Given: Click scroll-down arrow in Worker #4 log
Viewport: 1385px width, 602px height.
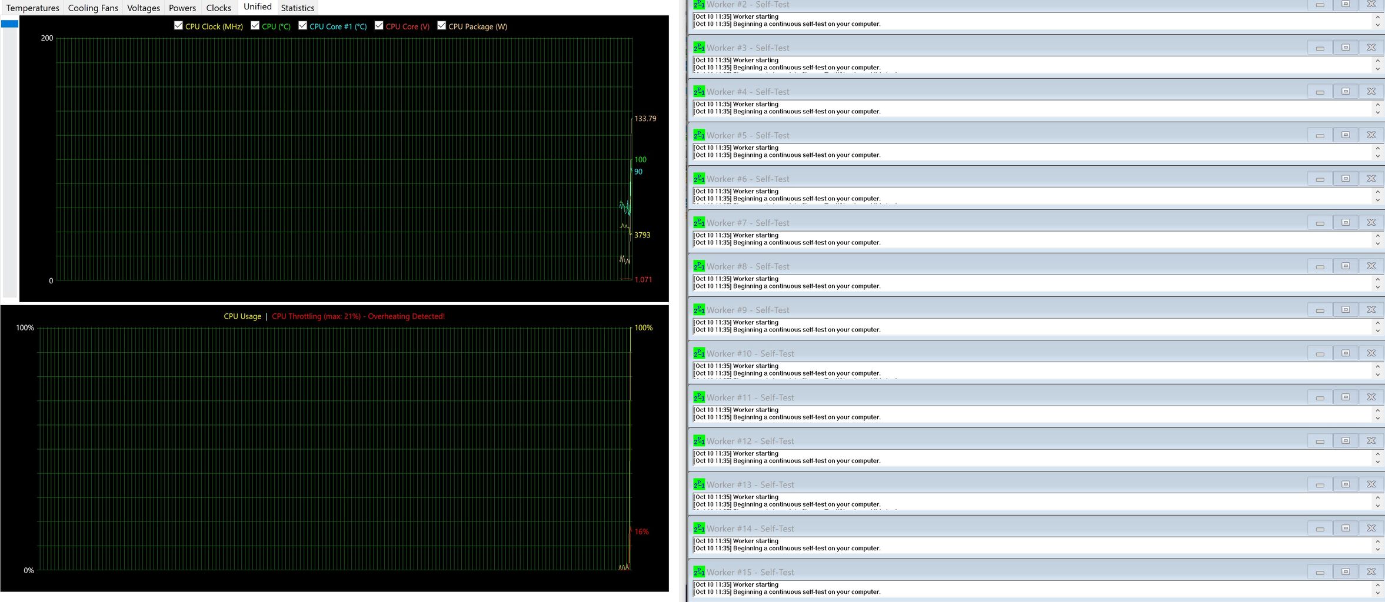Looking at the screenshot, I should [x=1377, y=112].
